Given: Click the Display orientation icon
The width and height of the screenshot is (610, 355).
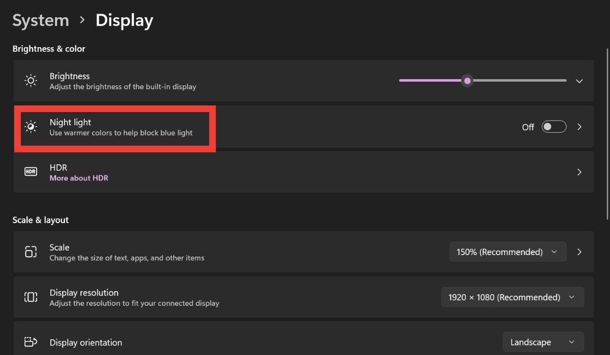Looking at the screenshot, I should (30, 342).
